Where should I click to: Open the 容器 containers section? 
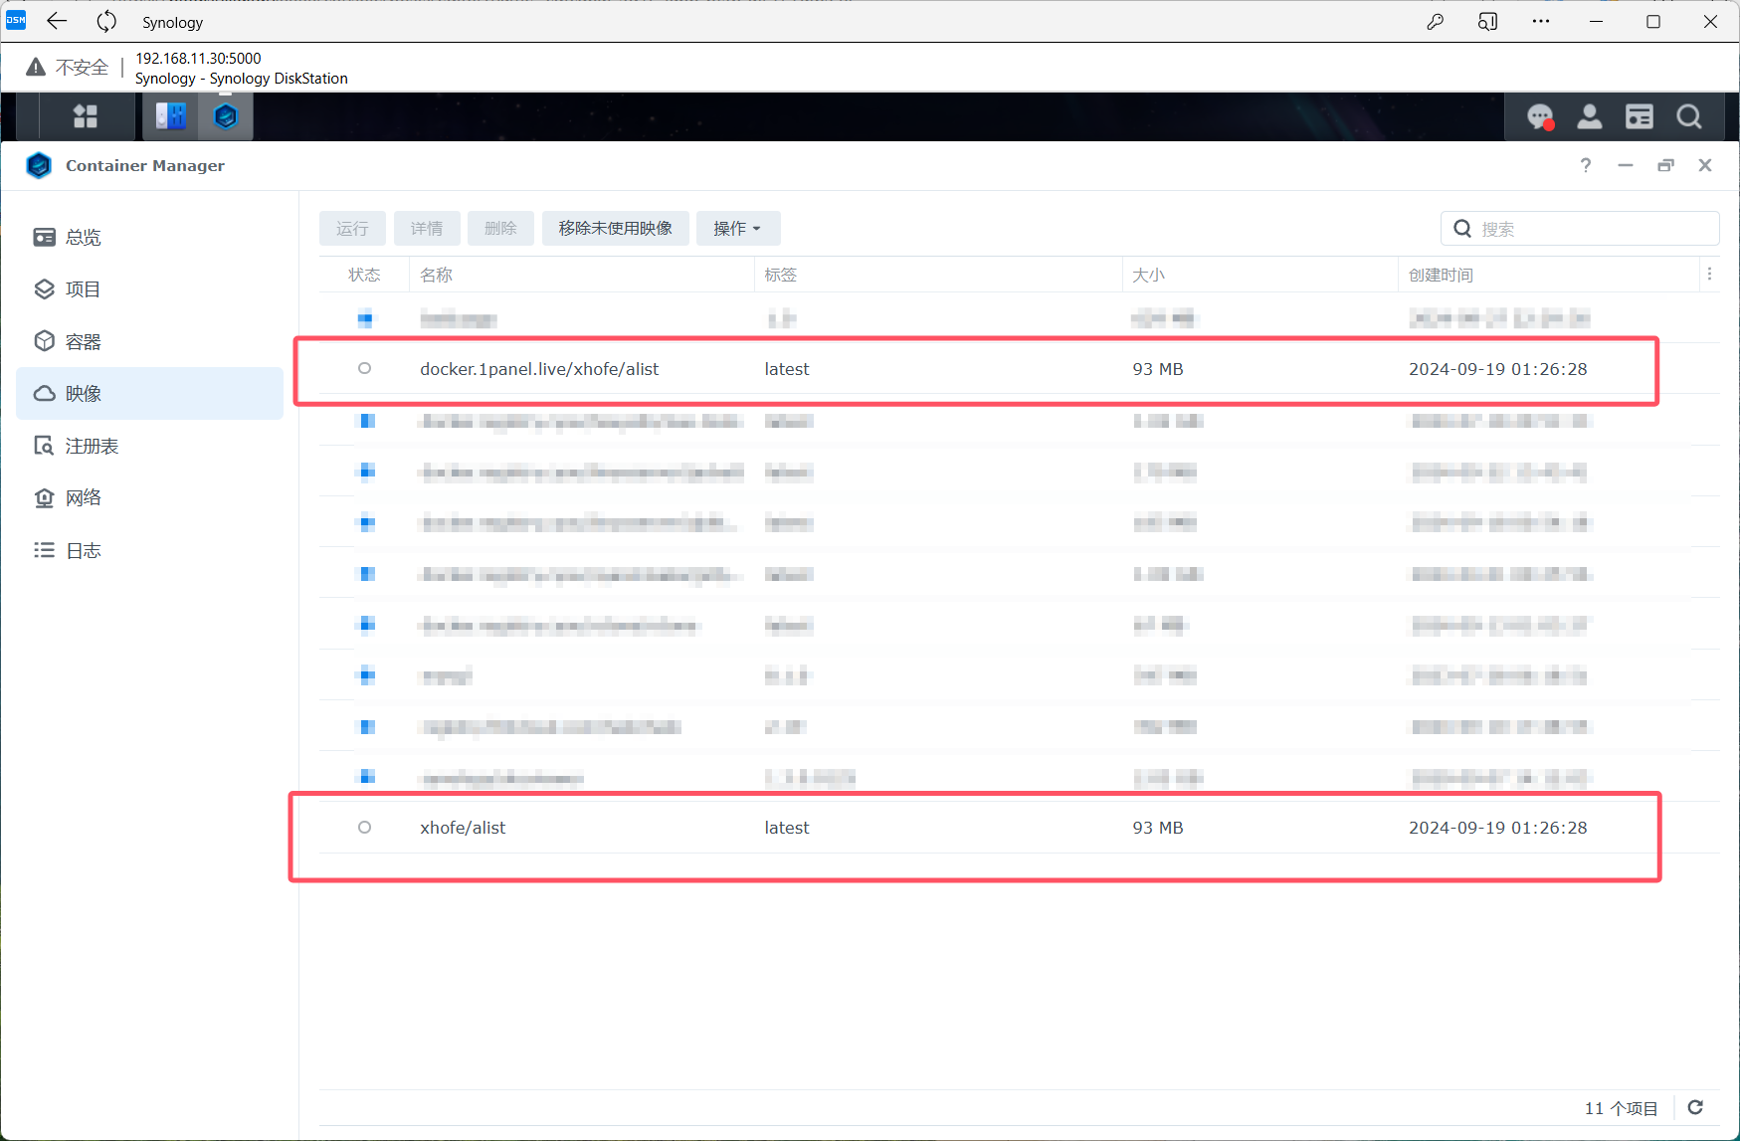[149, 341]
